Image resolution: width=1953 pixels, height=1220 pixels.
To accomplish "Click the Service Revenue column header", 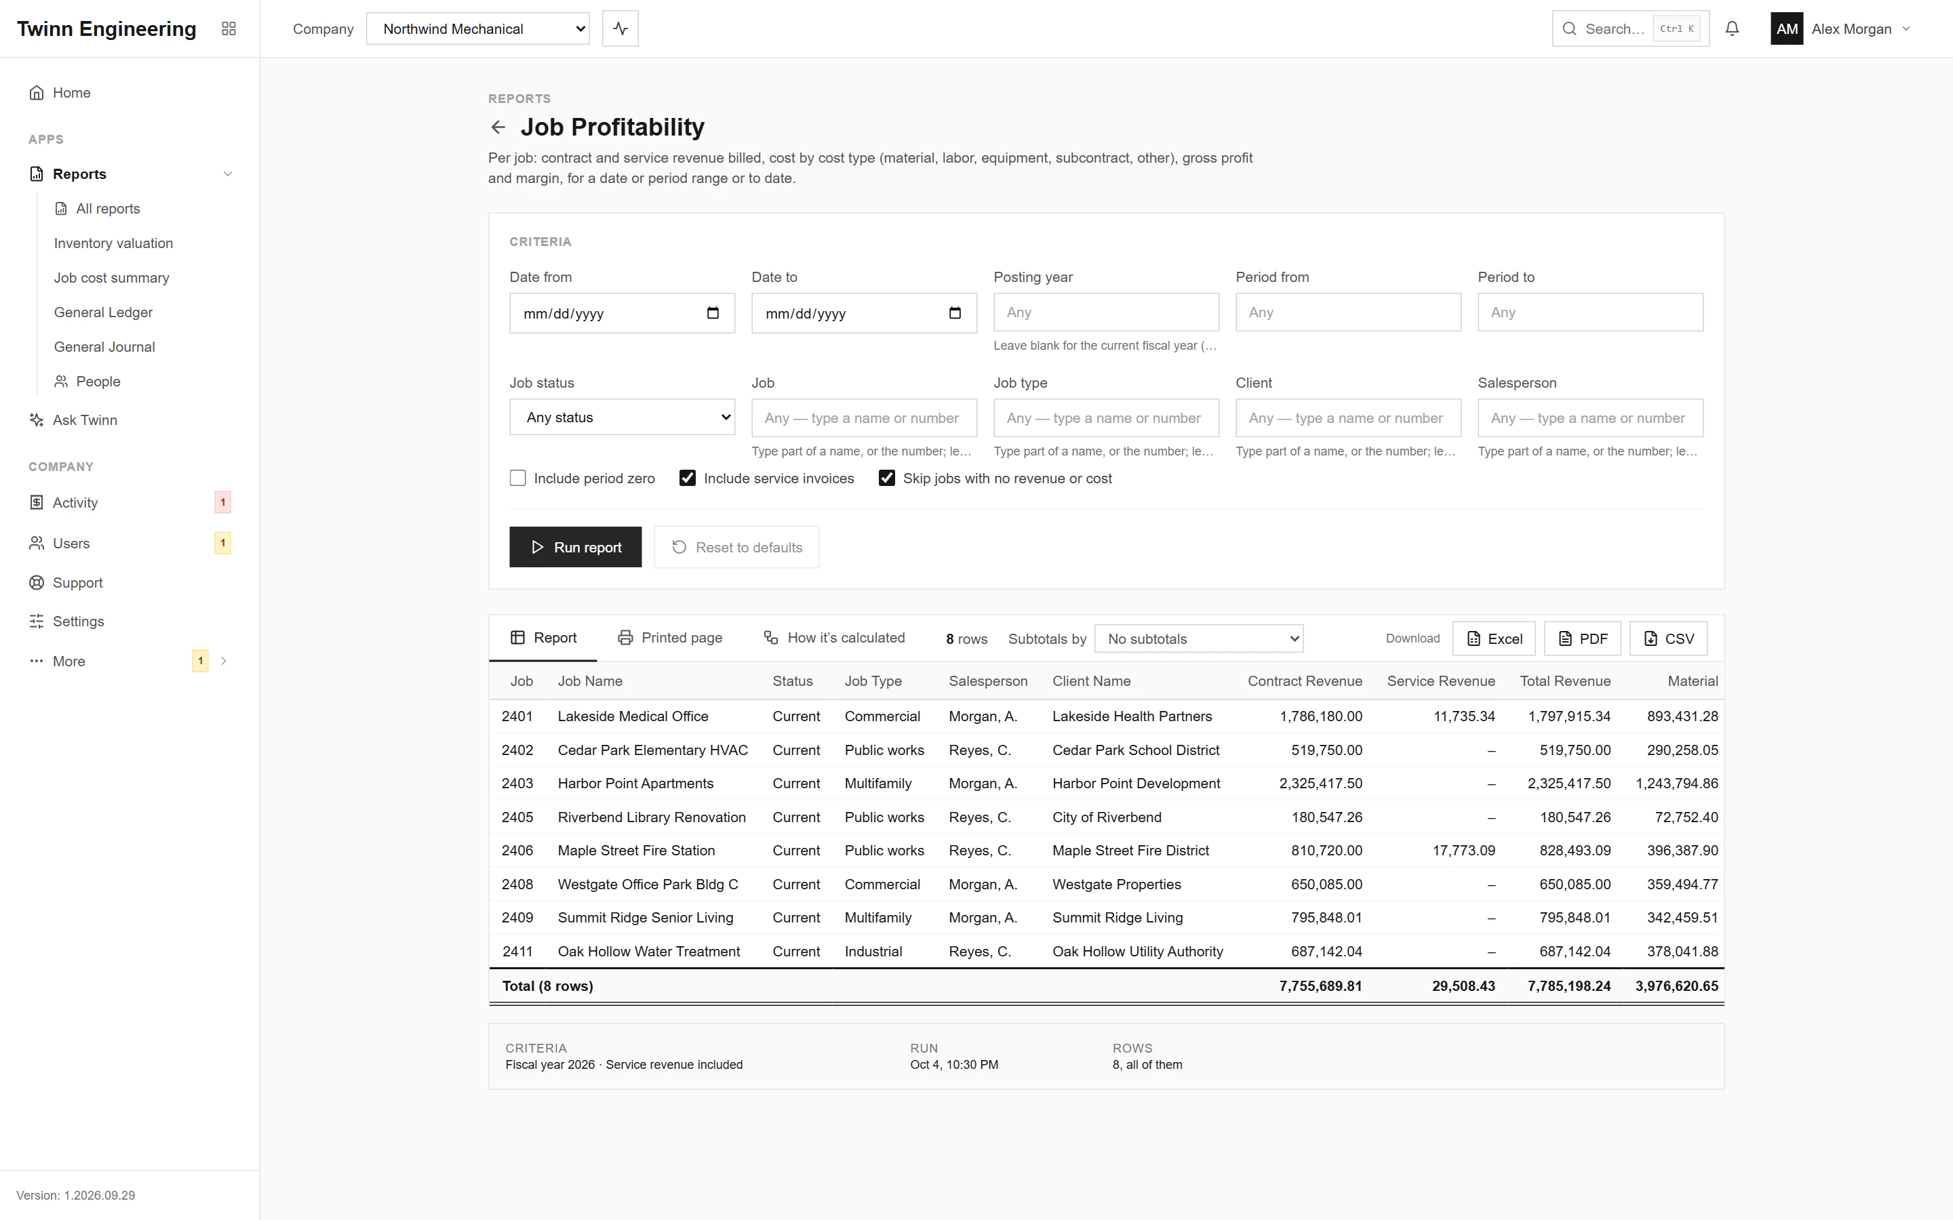I will coord(1440,682).
